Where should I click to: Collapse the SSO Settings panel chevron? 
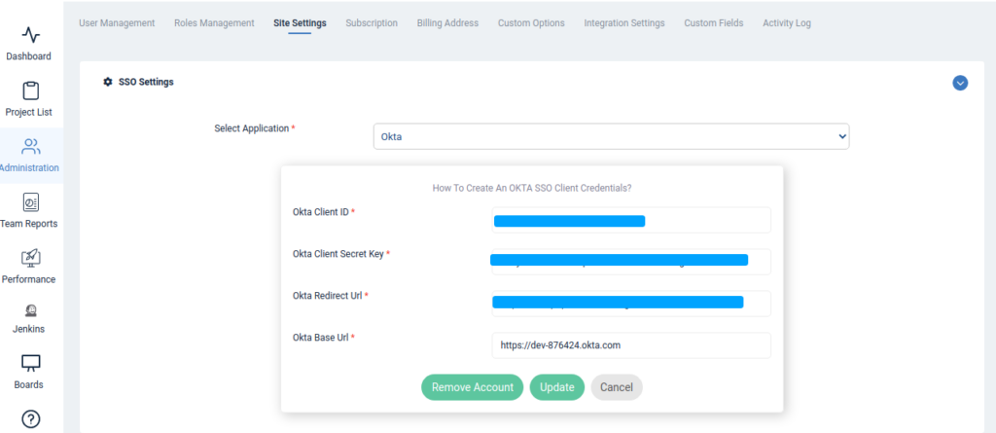[960, 83]
